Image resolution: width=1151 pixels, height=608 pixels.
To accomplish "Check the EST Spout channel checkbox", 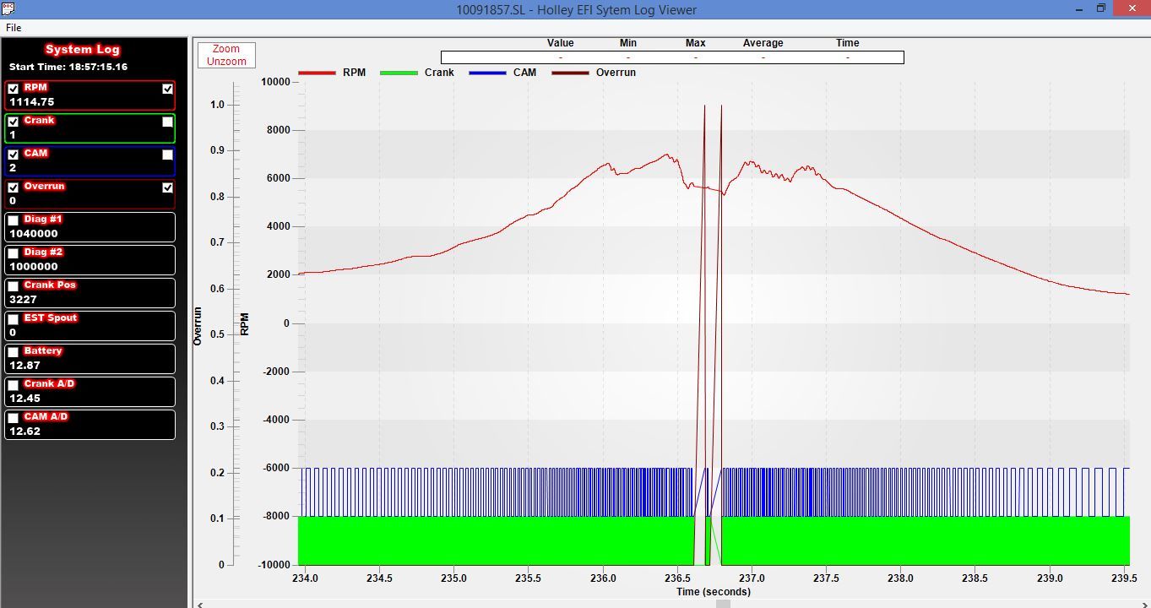I will pyautogui.click(x=14, y=319).
